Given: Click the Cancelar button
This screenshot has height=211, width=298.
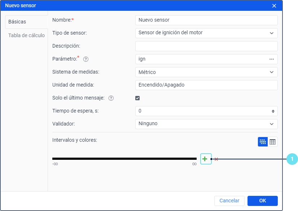Looking at the screenshot, I should tap(229, 201).
